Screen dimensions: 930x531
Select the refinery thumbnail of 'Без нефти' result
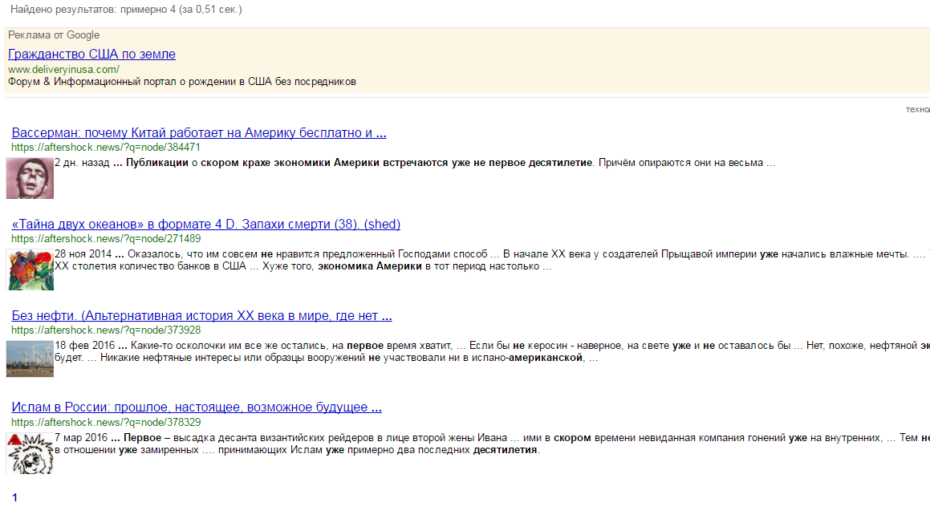click(x=30, y=359)
